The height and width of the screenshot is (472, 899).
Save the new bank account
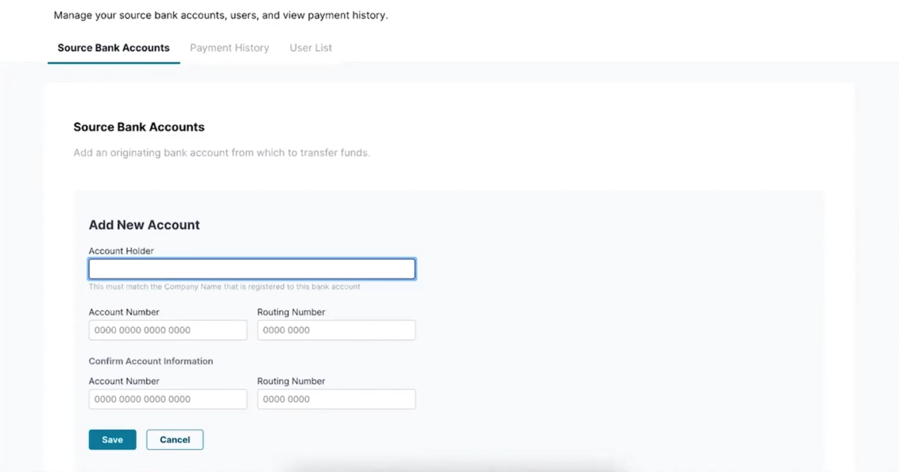[113, 440]
